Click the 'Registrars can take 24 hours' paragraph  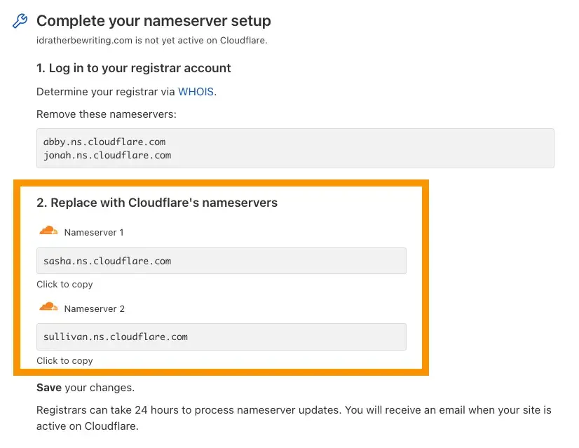(294, 418)
